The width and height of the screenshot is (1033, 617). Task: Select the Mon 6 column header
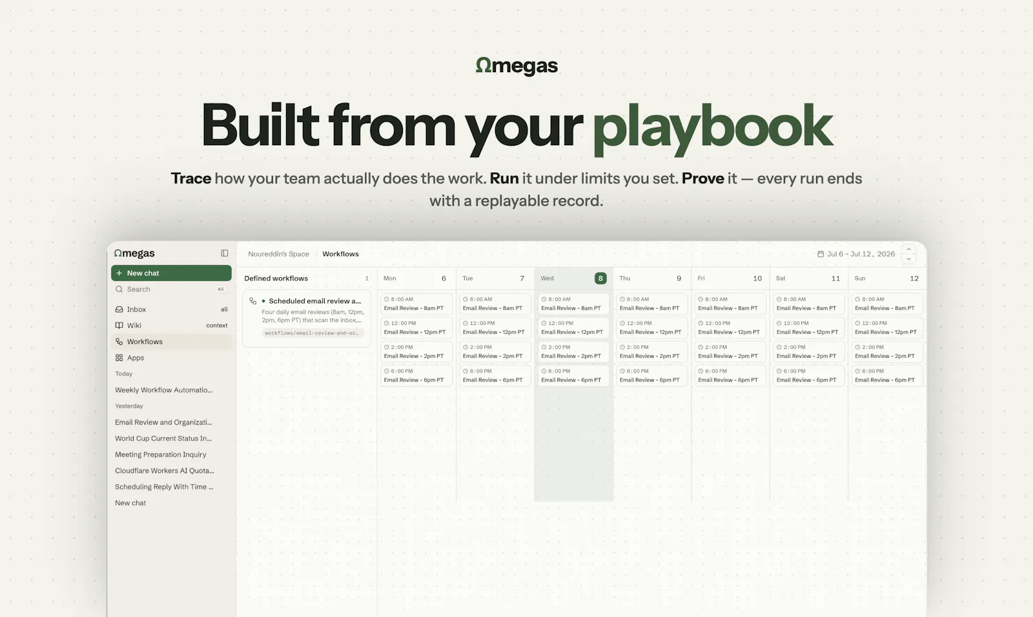tap(416, 279)
